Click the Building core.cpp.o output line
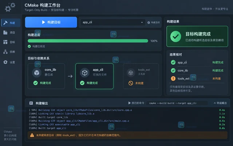 (80, 110)
